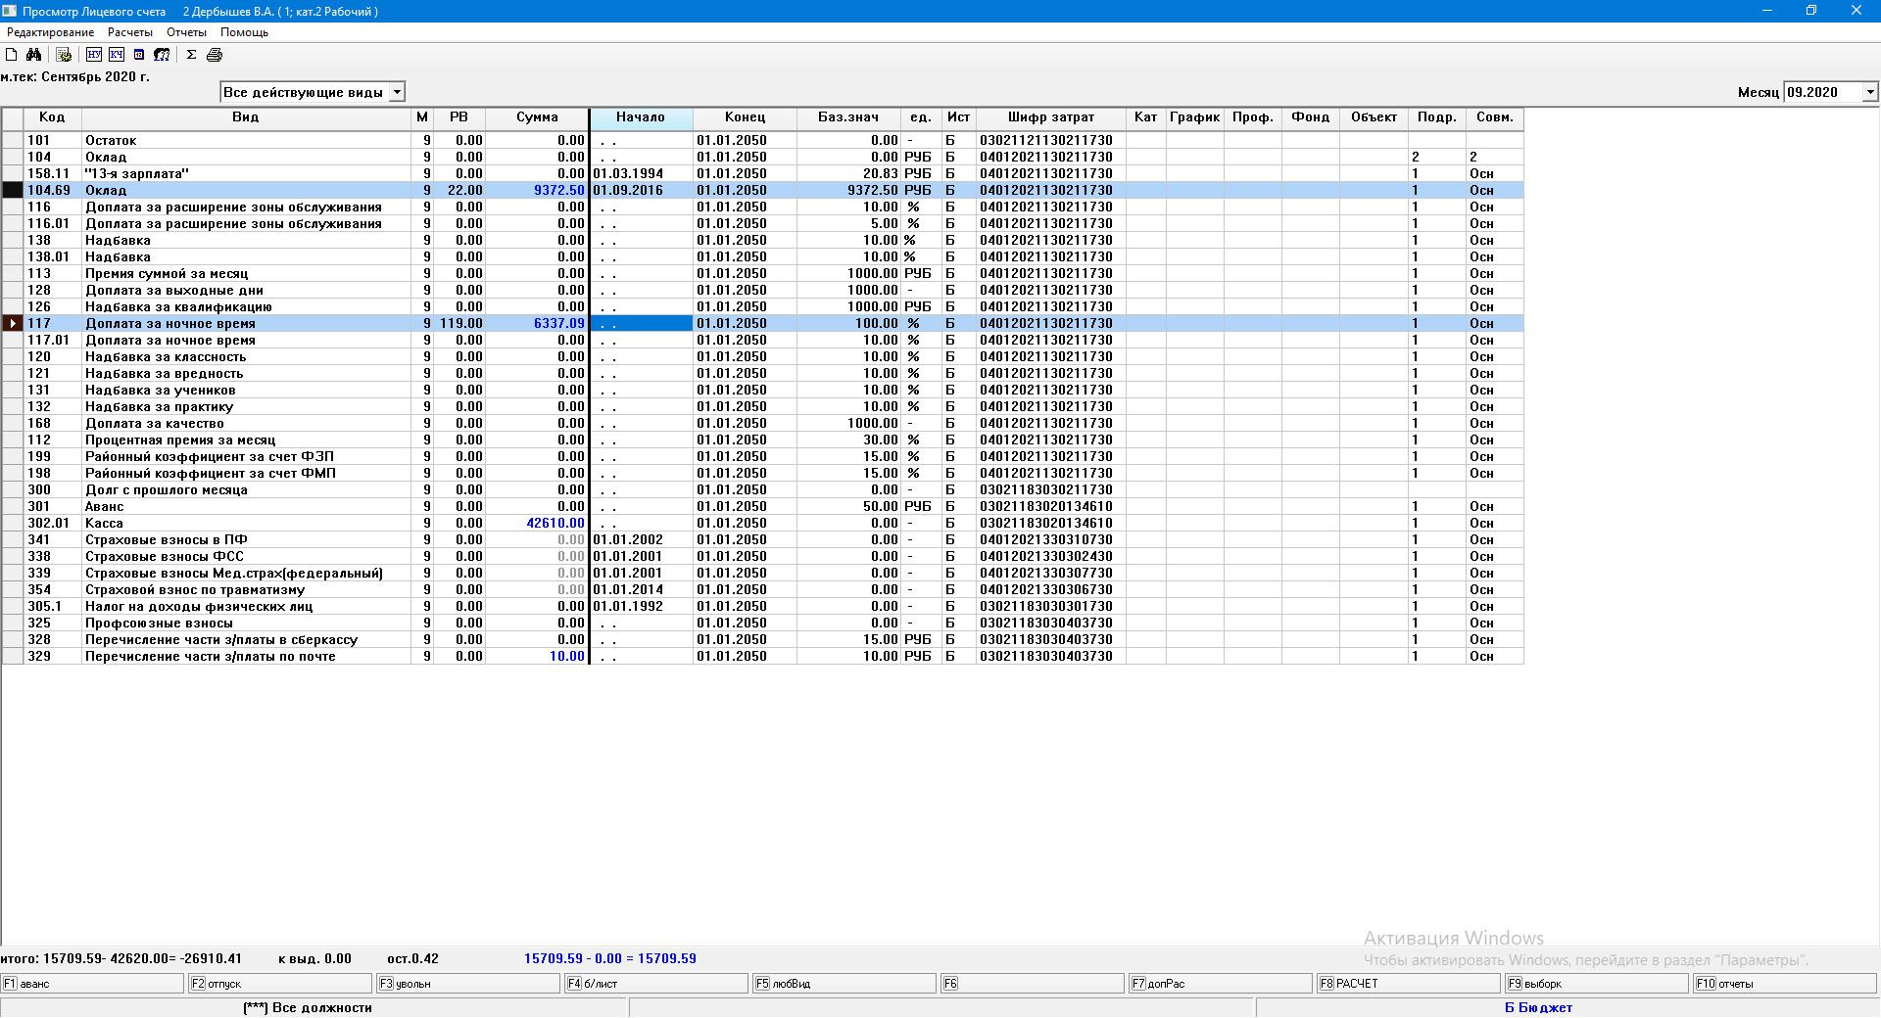The image size is (1881, 1018).
Task: Click F5 любВид button
Action: (844, 984)
